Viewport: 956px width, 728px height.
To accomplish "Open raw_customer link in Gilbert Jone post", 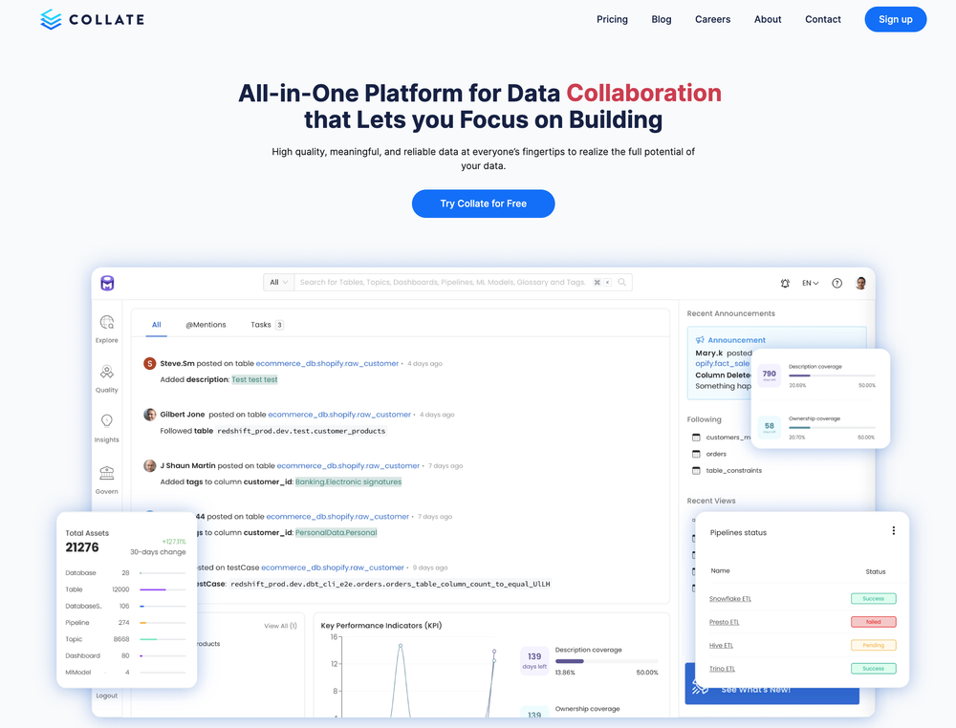I will click(339, 415).
